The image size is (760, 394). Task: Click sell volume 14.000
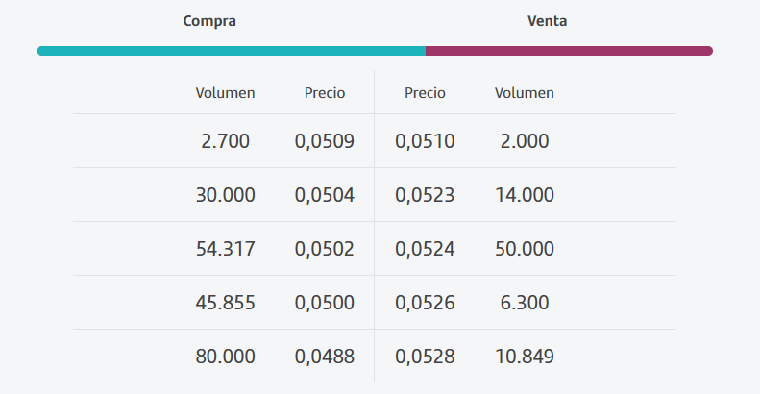click(525, 195)
